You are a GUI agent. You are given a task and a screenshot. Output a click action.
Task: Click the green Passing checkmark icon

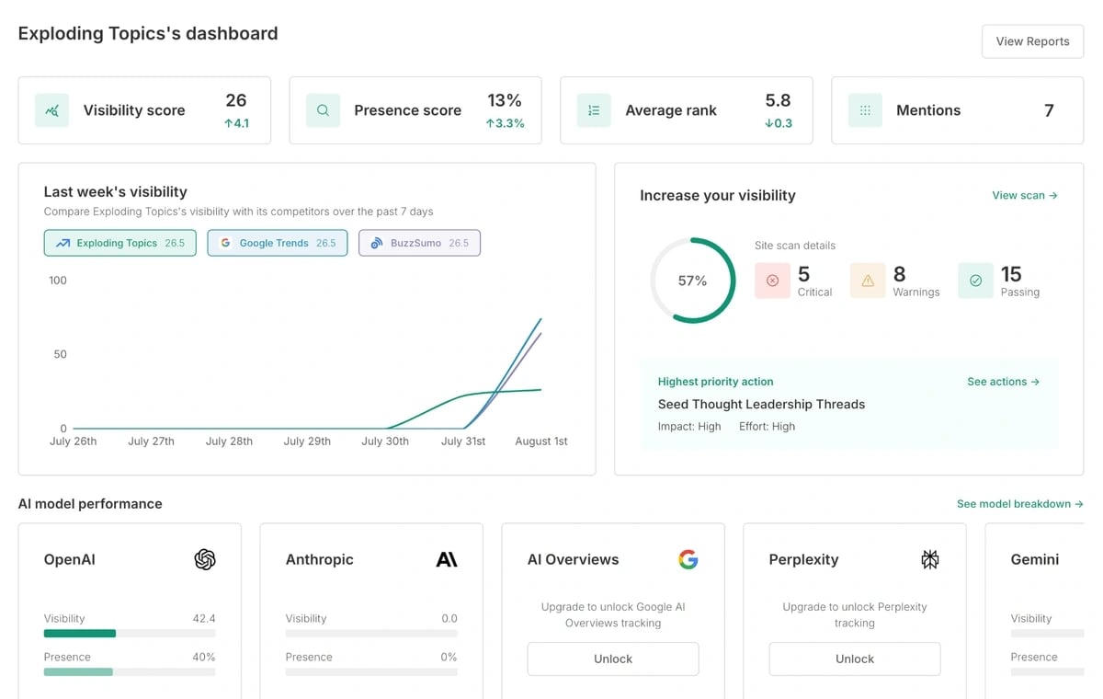[975, 281]
